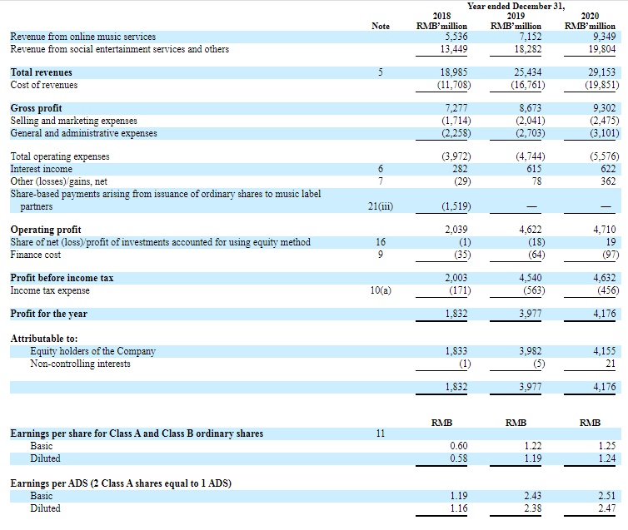Select the 'Total revenues' row label
This screenshot has width=628, height=530.
[42, 72]
